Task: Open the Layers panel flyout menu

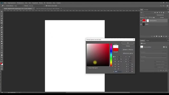Action: tap(168, 10)
